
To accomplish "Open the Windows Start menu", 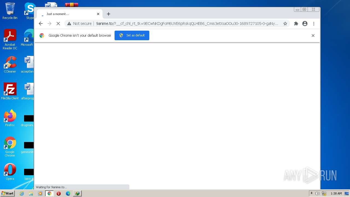I will (x=7, y=193).
